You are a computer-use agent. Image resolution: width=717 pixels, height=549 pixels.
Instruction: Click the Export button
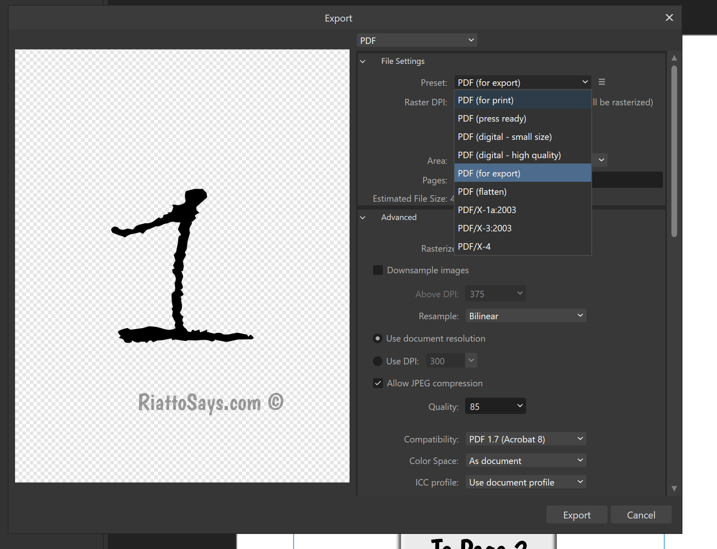(577, 515)
